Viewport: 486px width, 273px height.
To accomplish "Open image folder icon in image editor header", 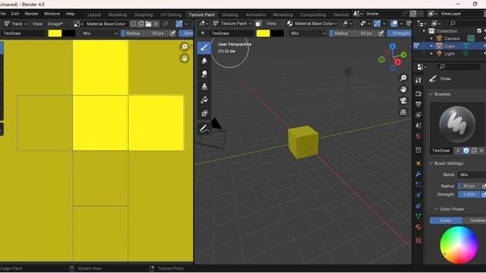I will click(149, 24).
